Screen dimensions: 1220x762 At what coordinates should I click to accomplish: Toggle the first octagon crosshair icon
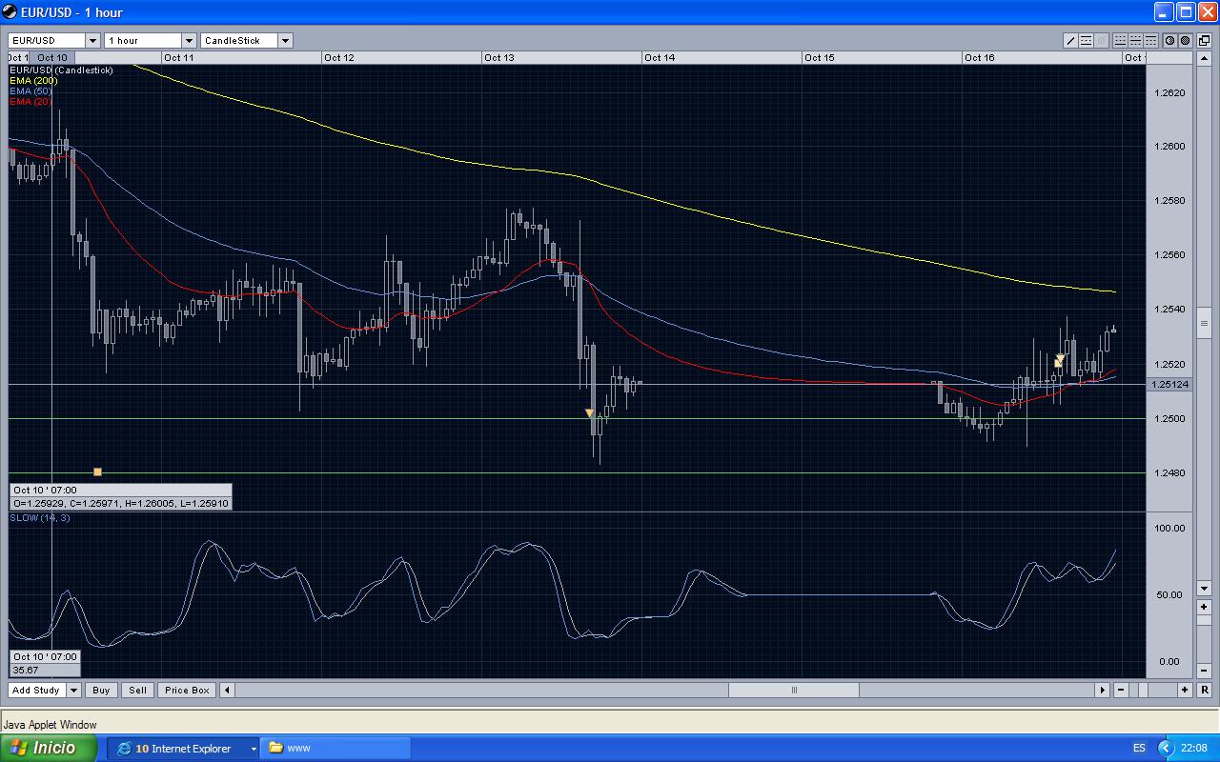(x=1169, y=41)
